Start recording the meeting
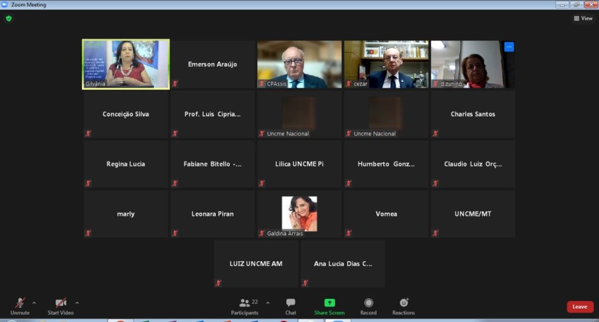The image size is (599, 322). pyautogui.click(x=369, y=306)
